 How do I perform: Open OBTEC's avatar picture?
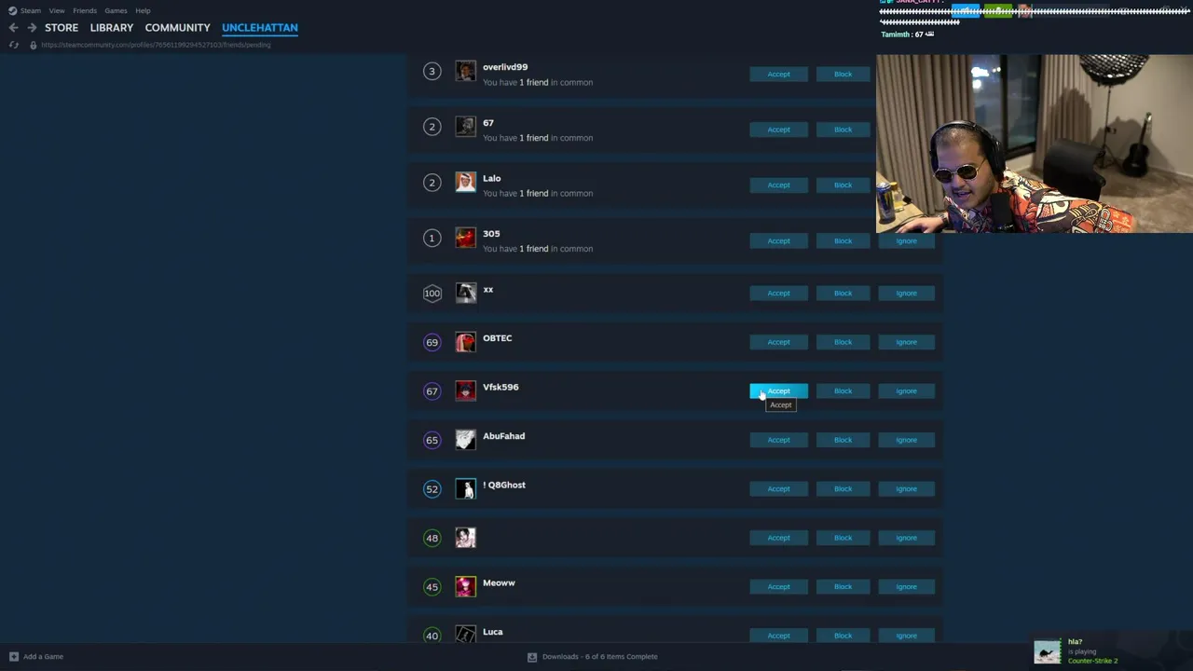(x=465, y=342)
